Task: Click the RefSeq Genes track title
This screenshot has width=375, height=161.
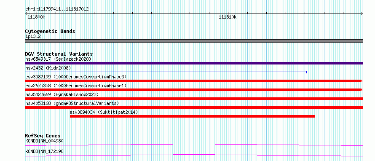Action: (43, 136)
